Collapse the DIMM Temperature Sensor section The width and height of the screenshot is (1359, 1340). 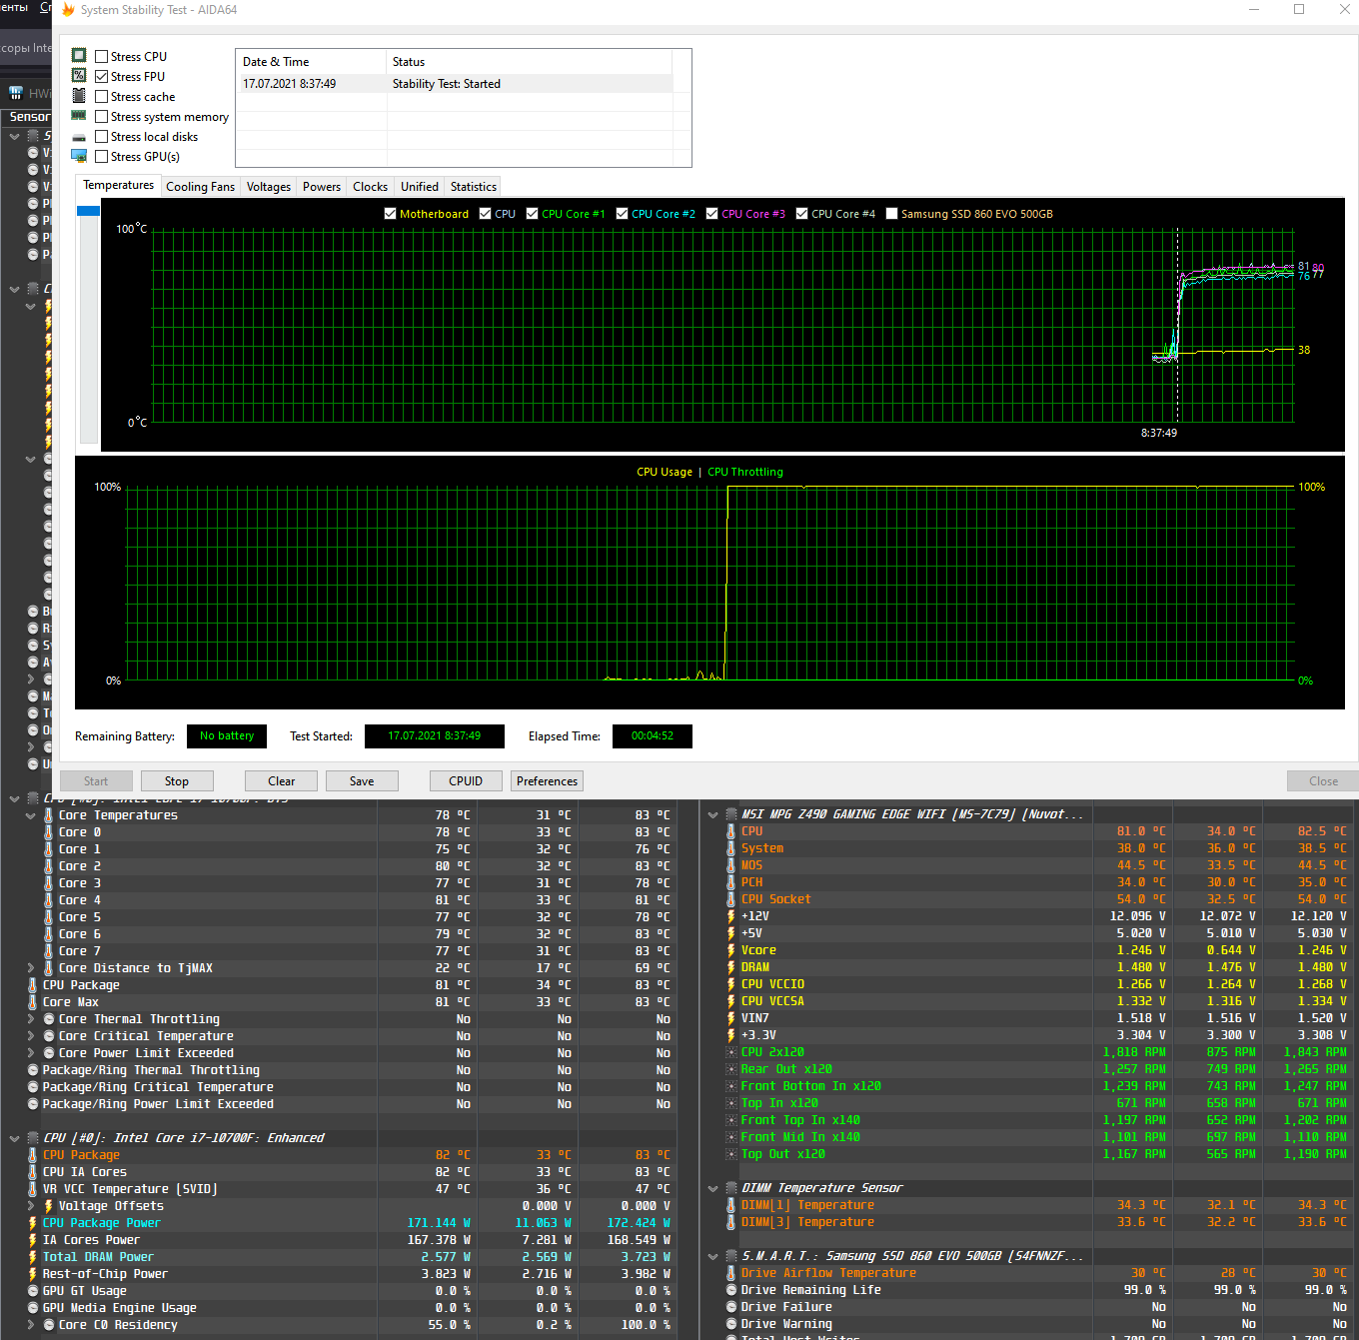tap(713, 1188)
